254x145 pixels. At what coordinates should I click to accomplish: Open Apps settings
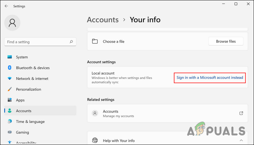40,100
